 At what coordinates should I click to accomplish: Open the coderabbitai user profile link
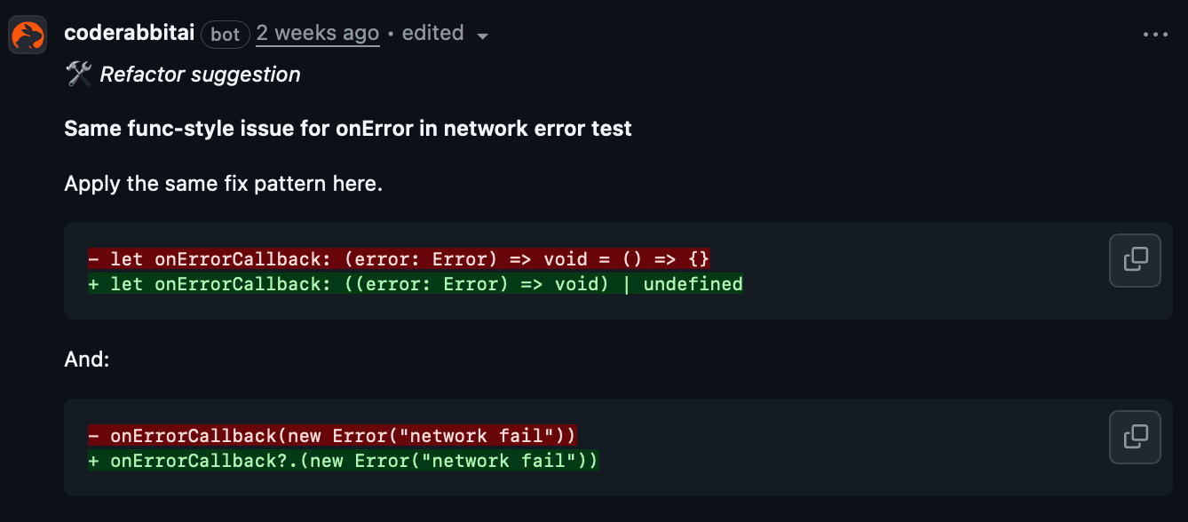tap(130, 34)
